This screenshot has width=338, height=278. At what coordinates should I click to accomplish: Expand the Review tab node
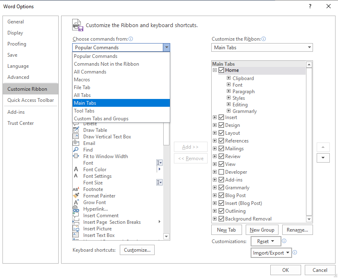coord(215,156)
